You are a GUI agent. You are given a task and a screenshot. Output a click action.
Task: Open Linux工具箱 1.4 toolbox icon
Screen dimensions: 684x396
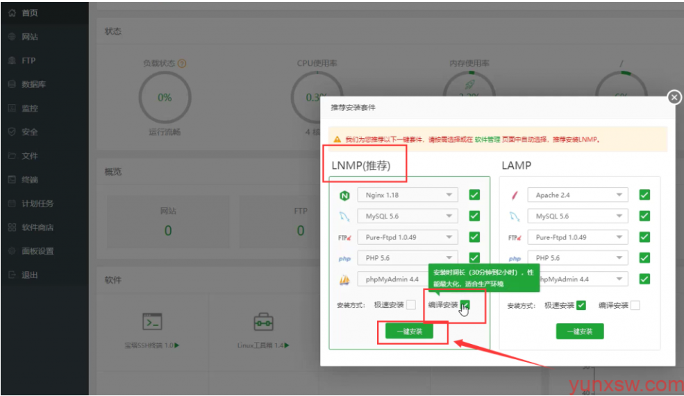(x=263, y=322)
